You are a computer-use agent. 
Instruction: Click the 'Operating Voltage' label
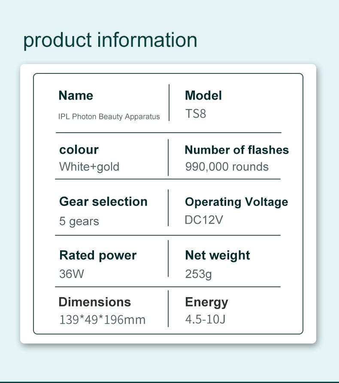click(236, 202)
